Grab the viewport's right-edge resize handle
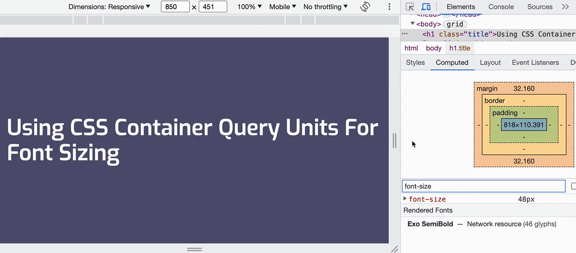 [394, 140]
